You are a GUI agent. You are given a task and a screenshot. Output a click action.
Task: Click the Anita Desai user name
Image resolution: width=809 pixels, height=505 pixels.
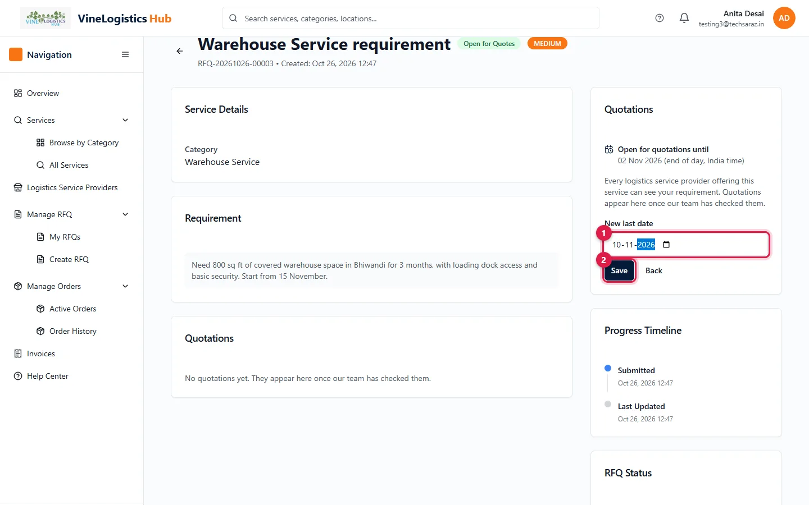[743, 13]
